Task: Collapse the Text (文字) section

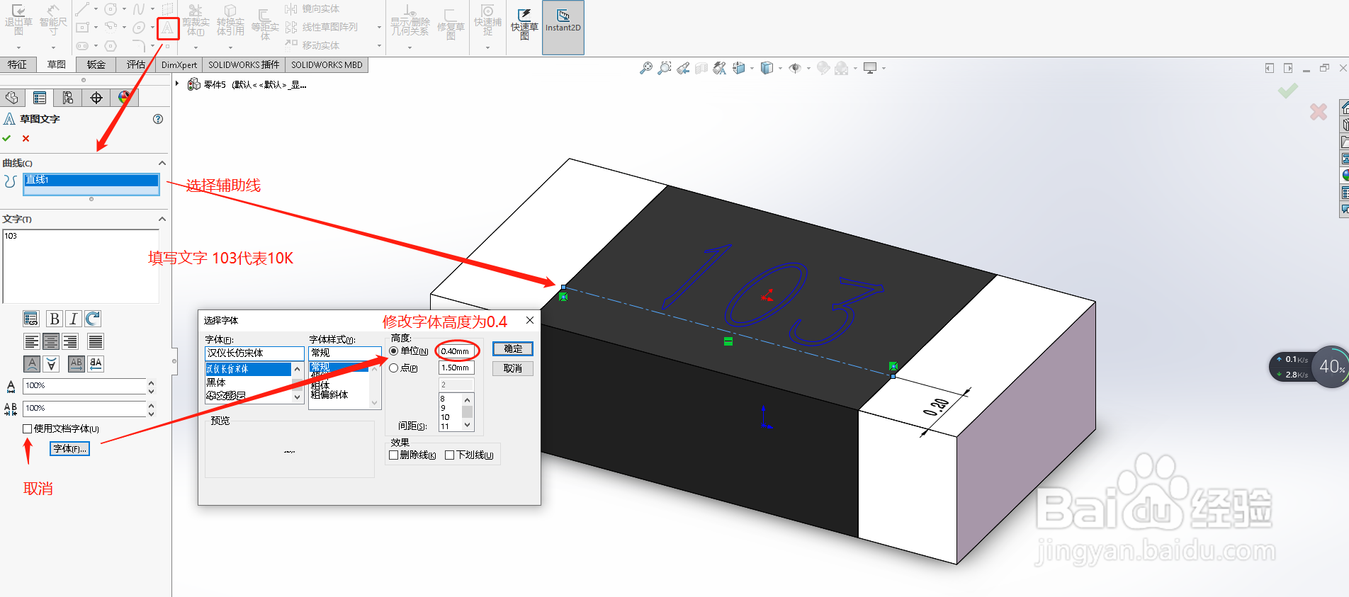Action: [162, 219]
